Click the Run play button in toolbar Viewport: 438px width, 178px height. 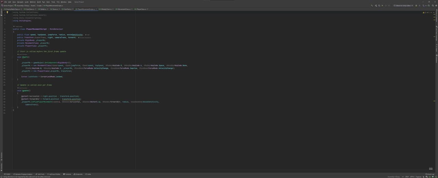tap(382, 5)
